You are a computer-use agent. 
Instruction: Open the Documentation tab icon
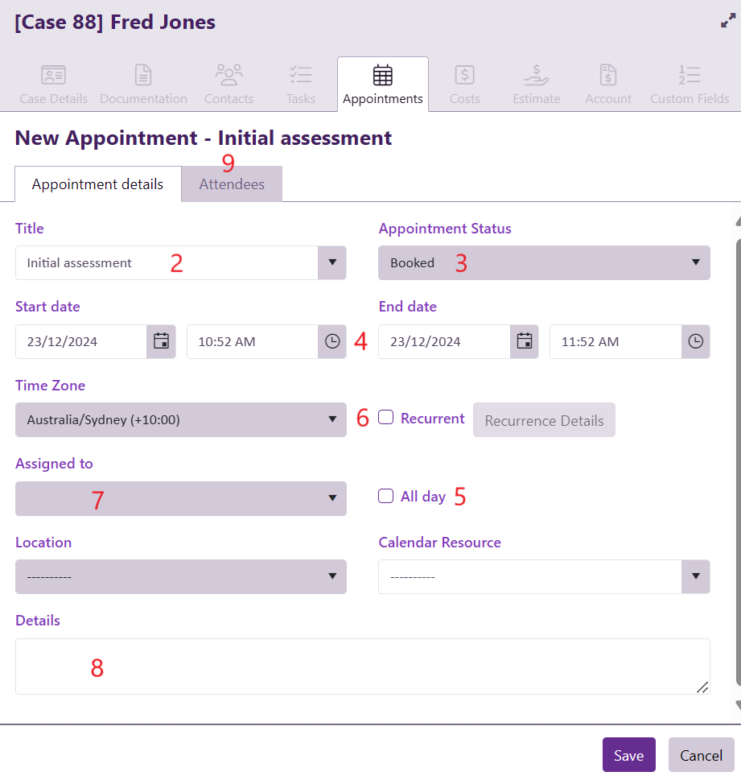[143, 76]
